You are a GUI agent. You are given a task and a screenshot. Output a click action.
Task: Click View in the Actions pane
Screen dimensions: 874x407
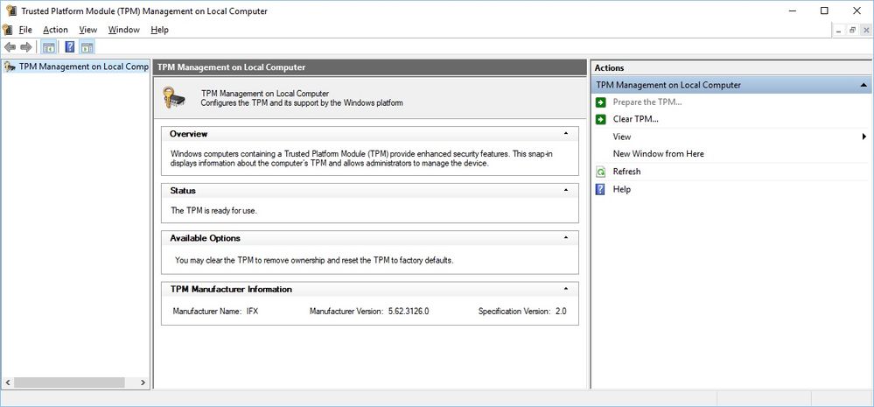[622, 137]
